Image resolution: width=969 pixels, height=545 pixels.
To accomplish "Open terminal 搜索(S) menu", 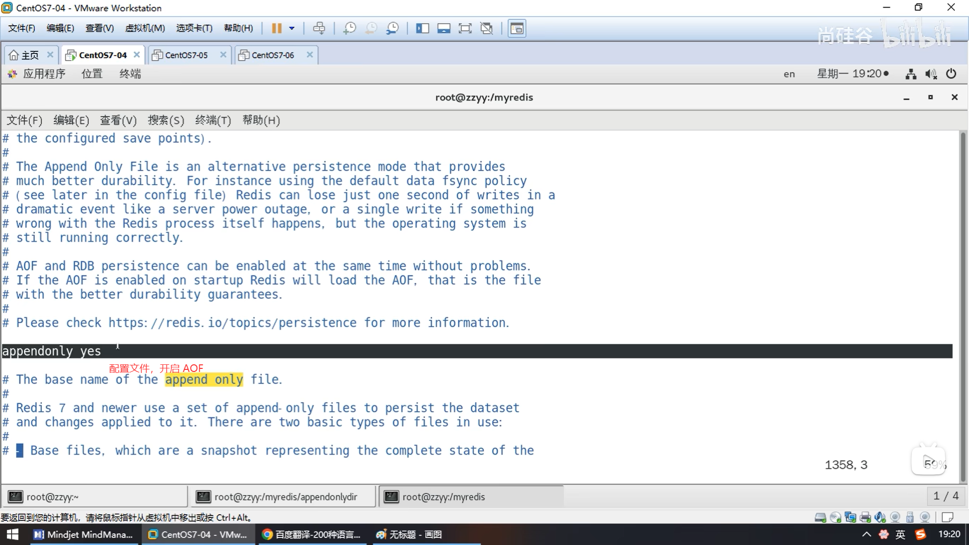I will click(166, 120).
